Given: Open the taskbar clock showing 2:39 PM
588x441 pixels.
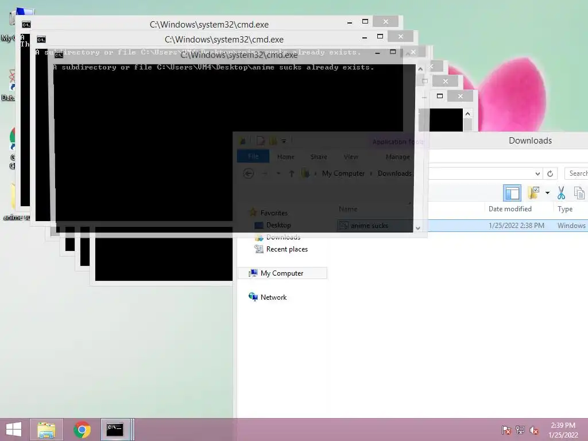Looking at the screenshot, I should [x=563, y=430].
